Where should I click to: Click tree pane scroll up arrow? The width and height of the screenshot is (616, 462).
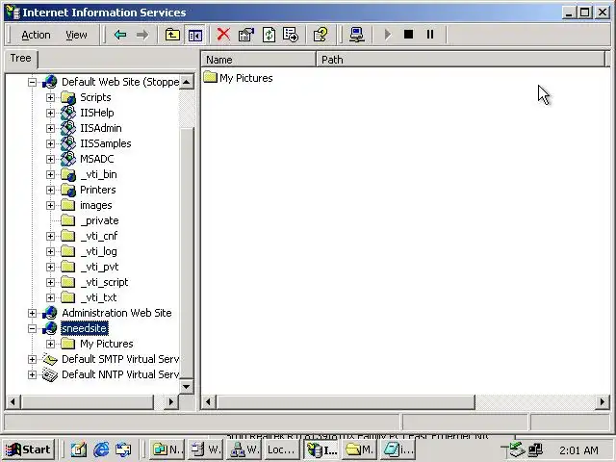pos(186,82)
